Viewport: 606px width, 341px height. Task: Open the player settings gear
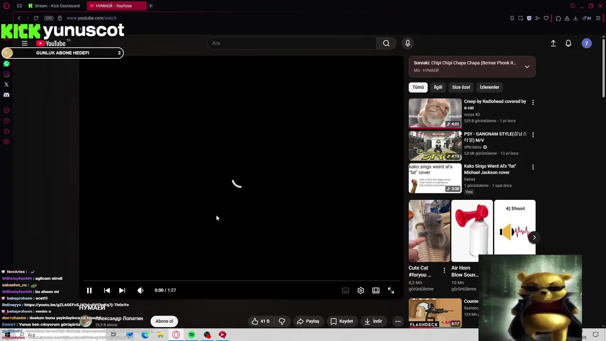tap(361, 290)
